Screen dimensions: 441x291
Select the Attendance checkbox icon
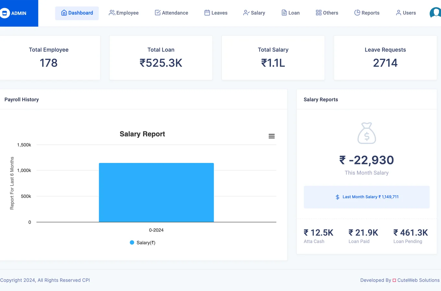click(x=158, y=13)
